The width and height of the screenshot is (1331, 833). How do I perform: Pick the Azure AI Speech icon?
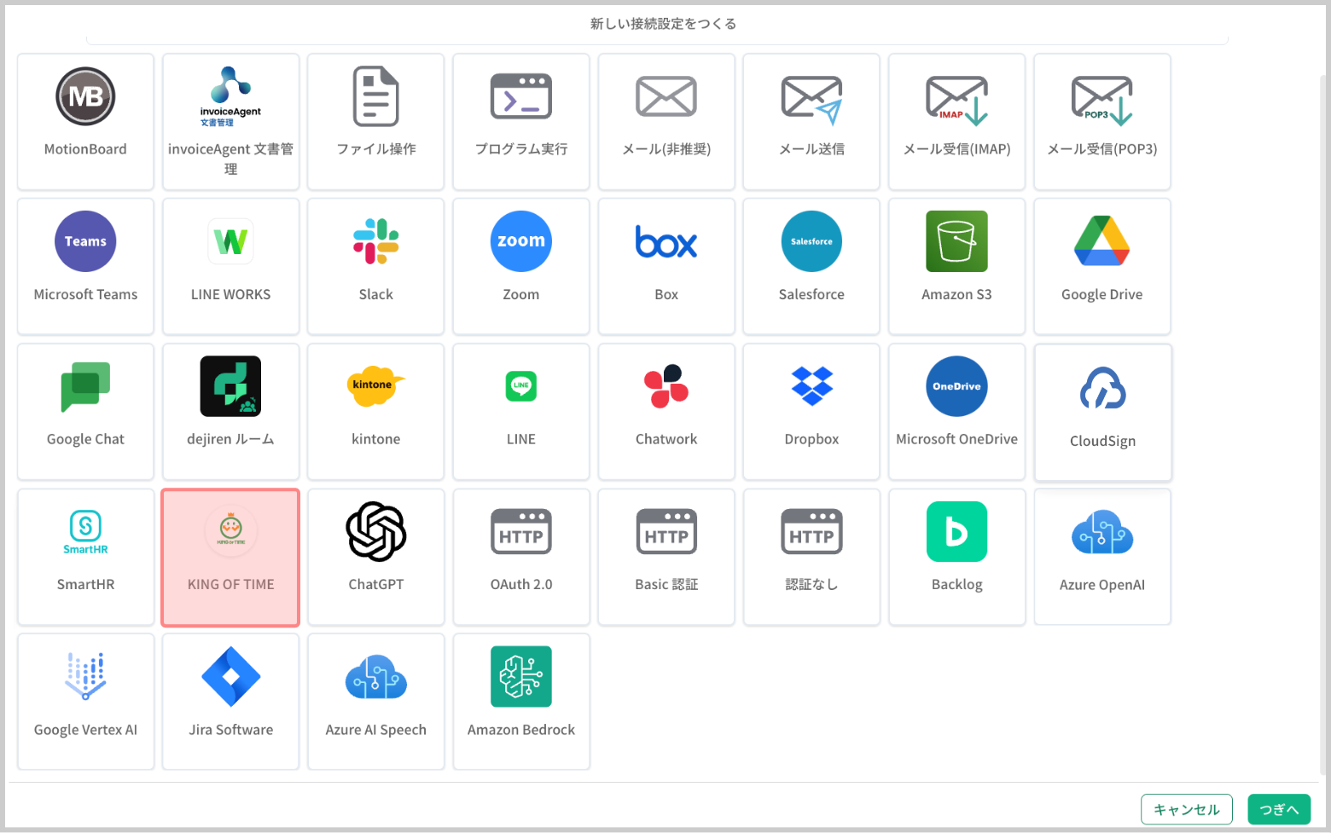(x=376, y=677)
